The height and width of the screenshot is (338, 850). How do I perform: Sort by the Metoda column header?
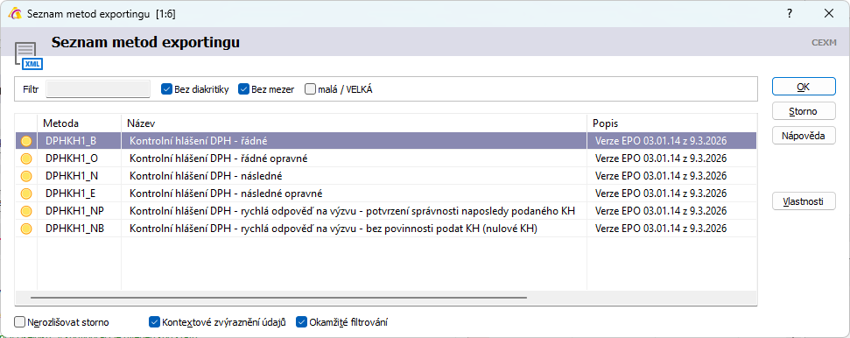(x=79, y=123)
